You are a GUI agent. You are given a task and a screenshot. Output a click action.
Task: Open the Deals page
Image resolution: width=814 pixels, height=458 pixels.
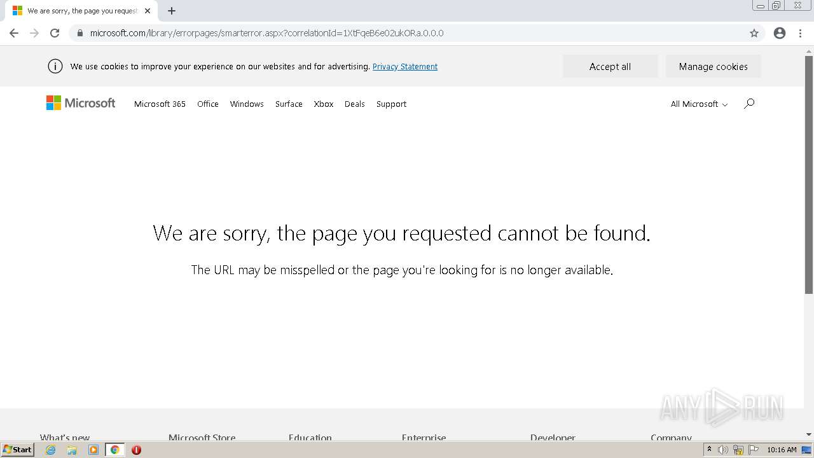coord(355,104)
